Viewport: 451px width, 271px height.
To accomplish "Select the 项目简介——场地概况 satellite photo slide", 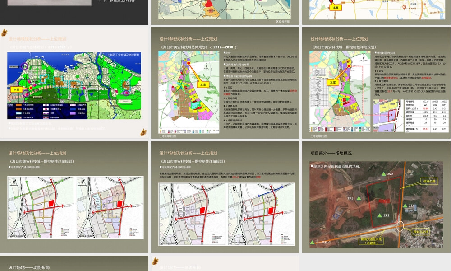I will click(x=377, y=197).
